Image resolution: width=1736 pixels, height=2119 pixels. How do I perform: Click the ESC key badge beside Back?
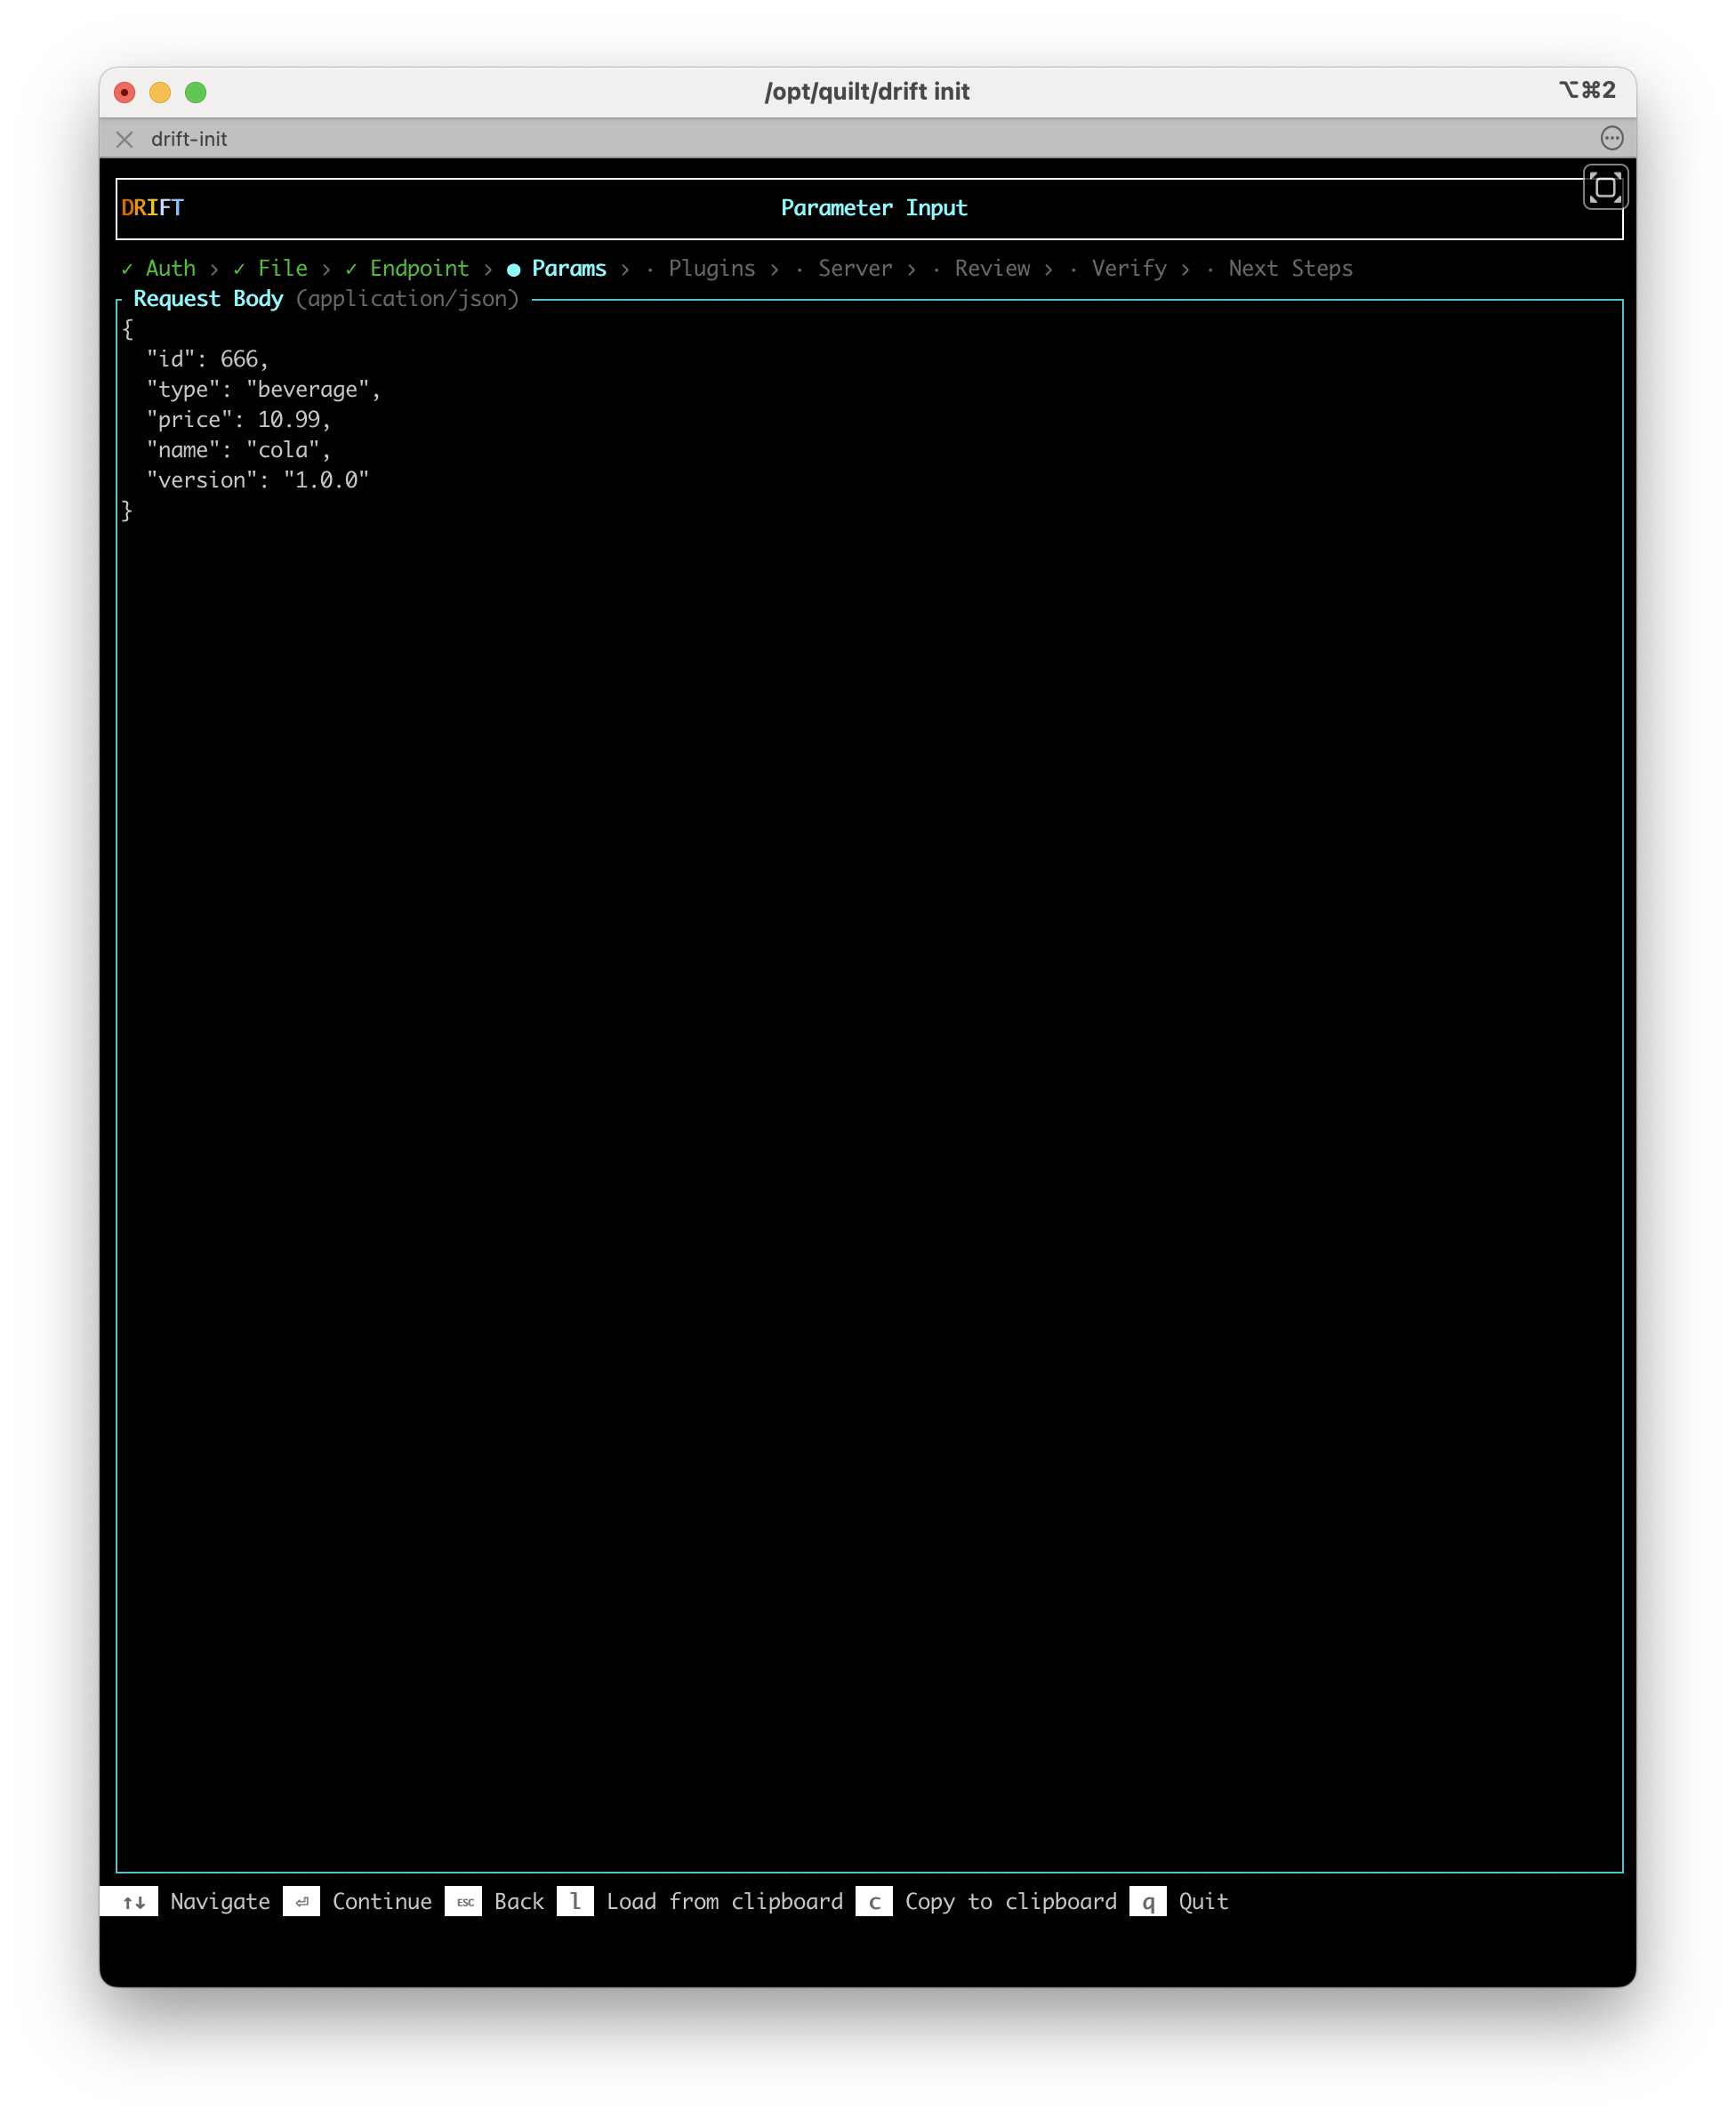464,1901
